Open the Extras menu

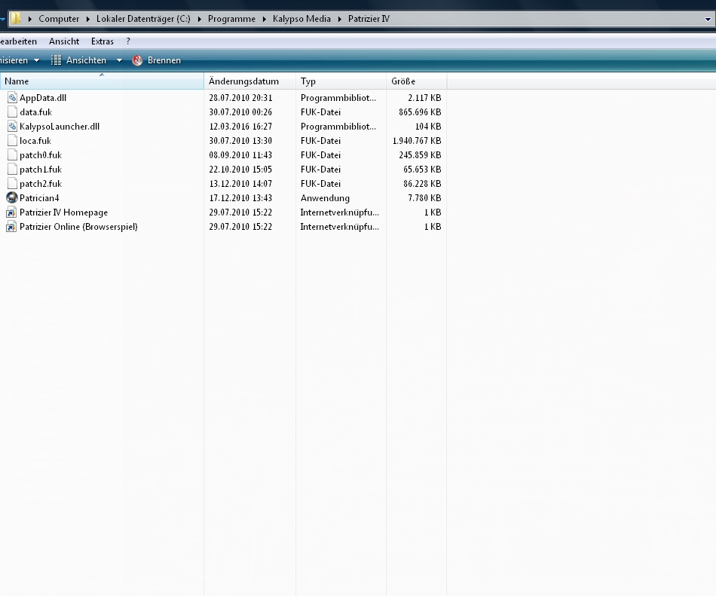[103, 41]
